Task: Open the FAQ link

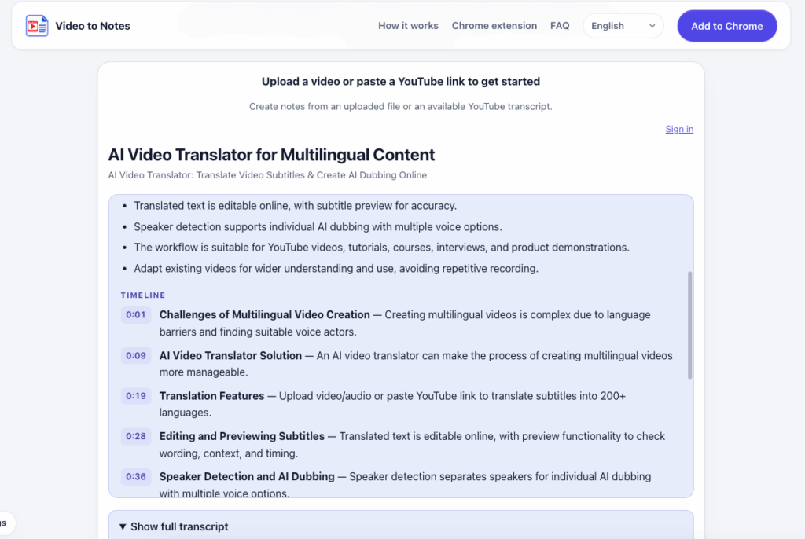Action: [560, 26]
